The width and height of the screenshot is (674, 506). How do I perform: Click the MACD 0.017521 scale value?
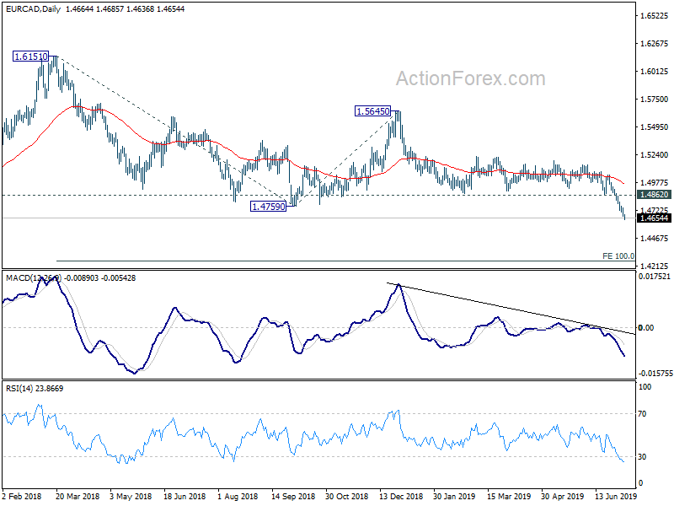point(655,277)
